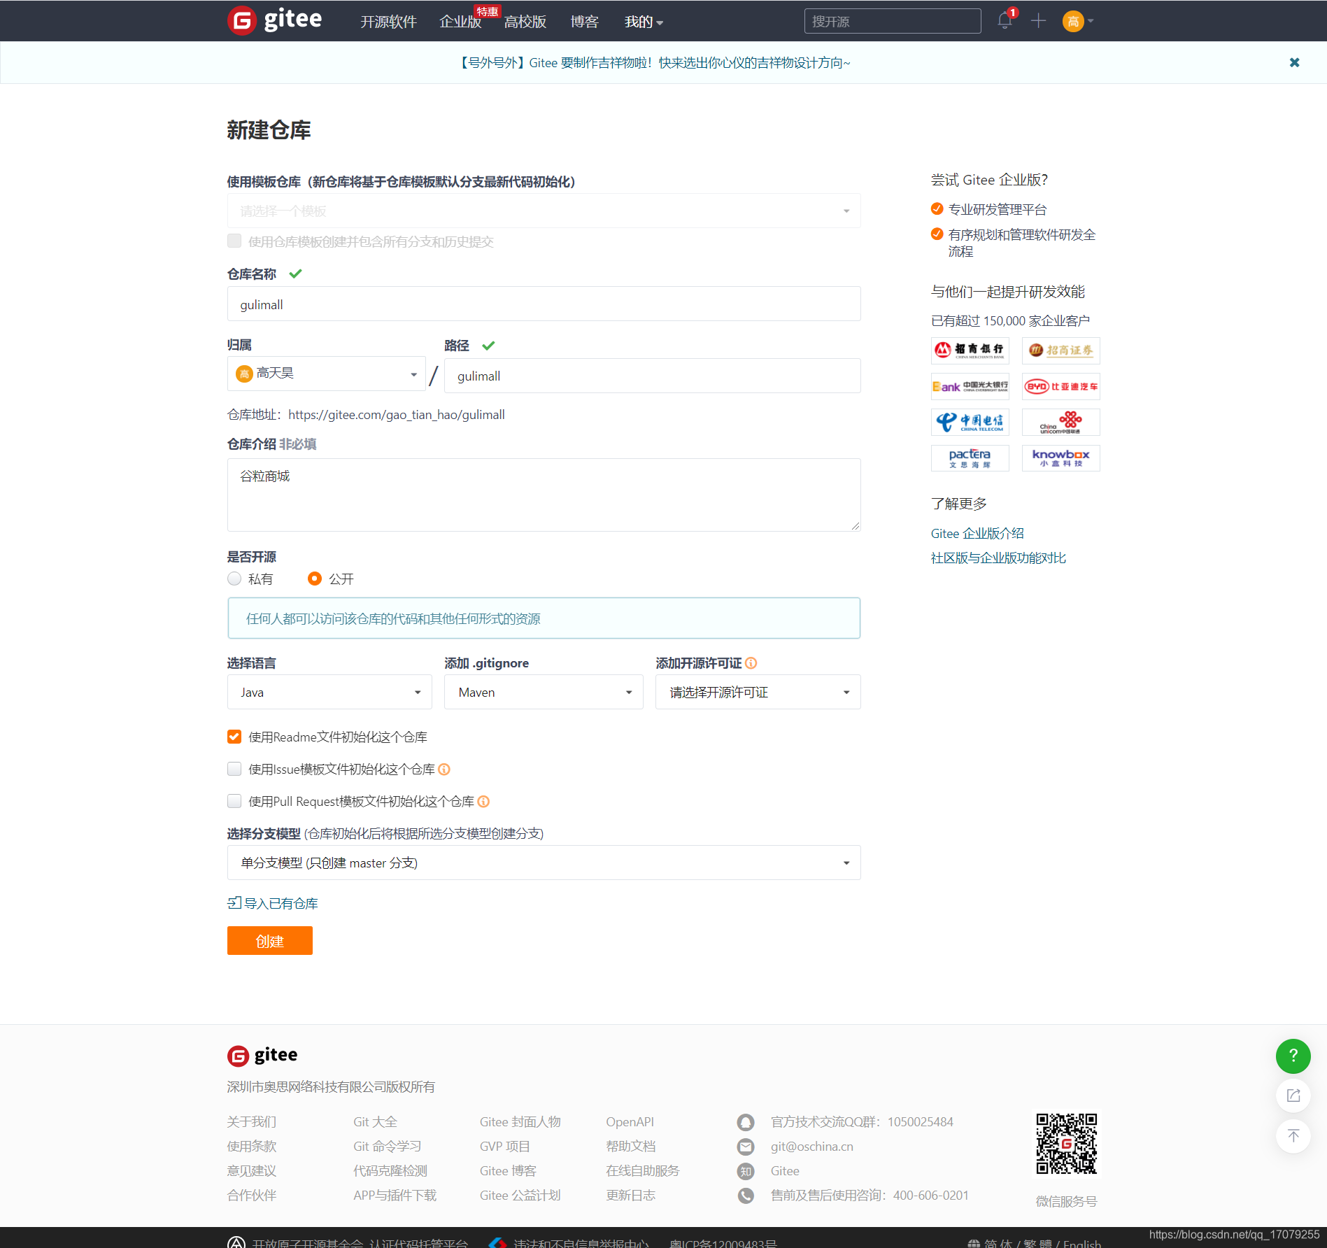The height and width of the screenshot is (1248, 1327).
Task: Check 使用Pull Request模板文件初始化这个仓库
Action: [x=234, y=801]
